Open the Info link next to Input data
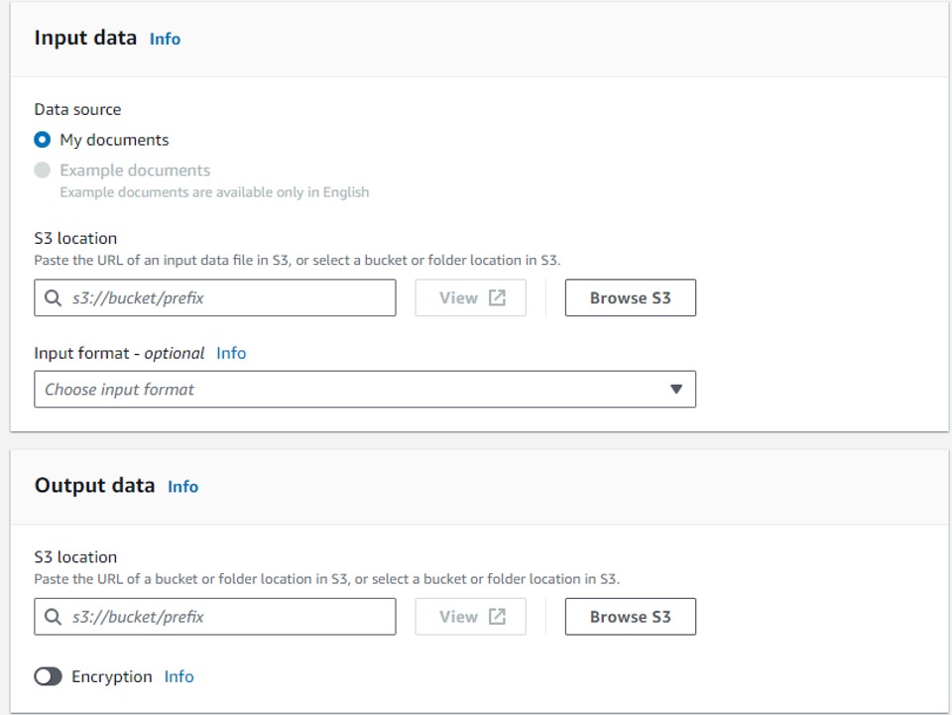Viewport: 952px width, 715px height. [165, 39]
